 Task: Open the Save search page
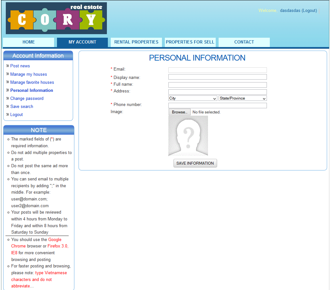22,106
